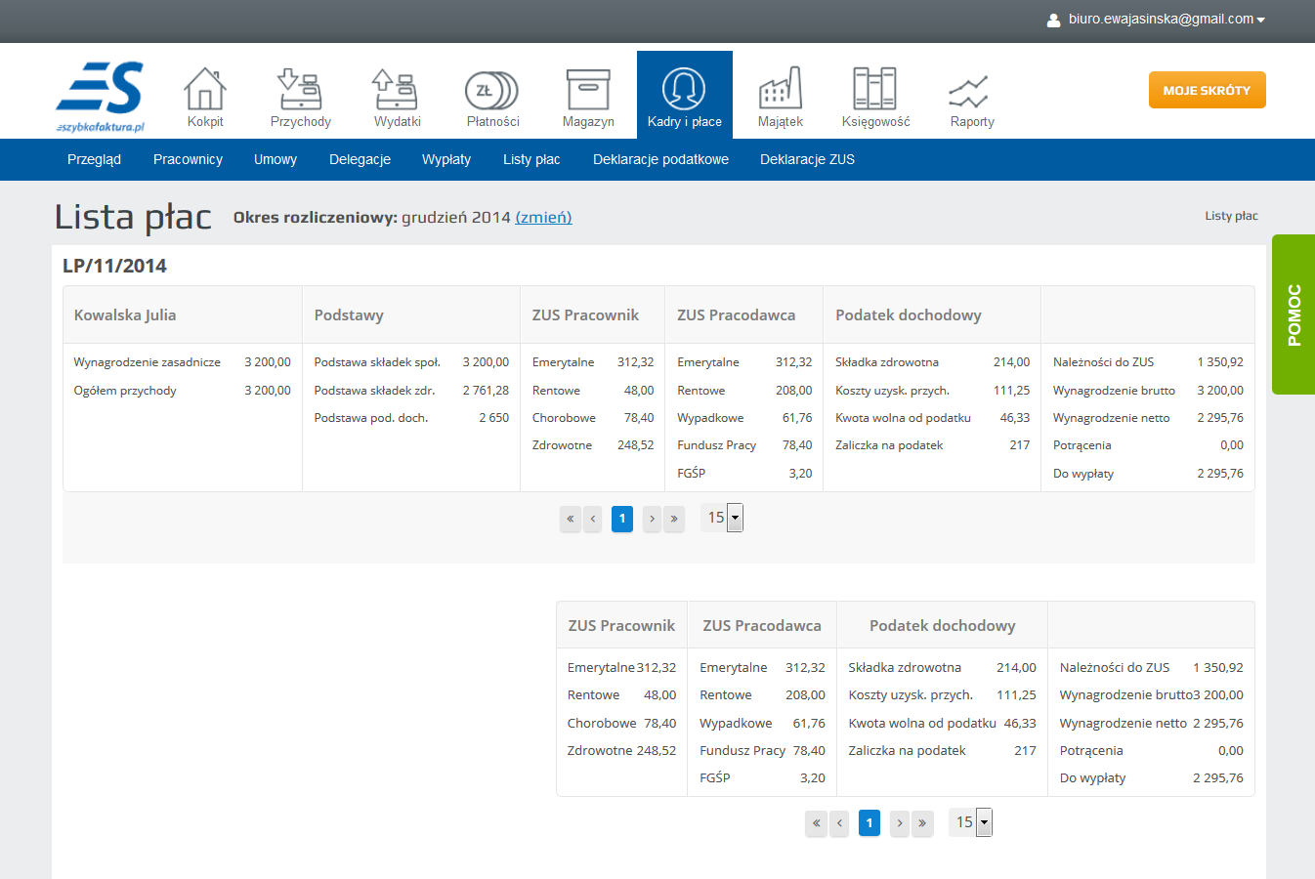Click Podstawa składek zdr. label
This screenshot has height=879, width=1315.
coord(374,391)
